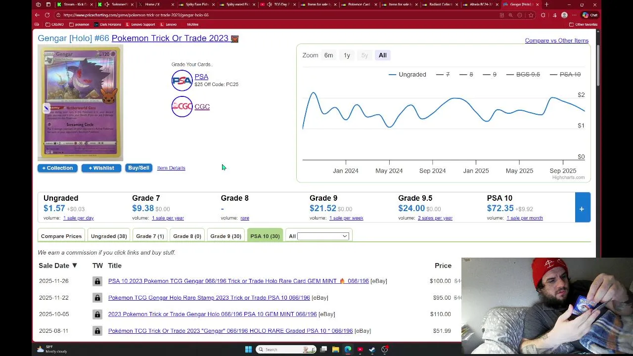Open the red YouTube app on the taskbar
The image size is (633, 356).
[x=360, y=350]
